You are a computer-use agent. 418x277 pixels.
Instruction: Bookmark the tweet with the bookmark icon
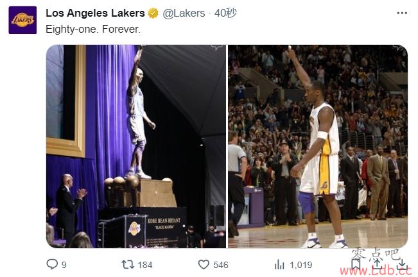pyautogui.click(x=355, y=264)
